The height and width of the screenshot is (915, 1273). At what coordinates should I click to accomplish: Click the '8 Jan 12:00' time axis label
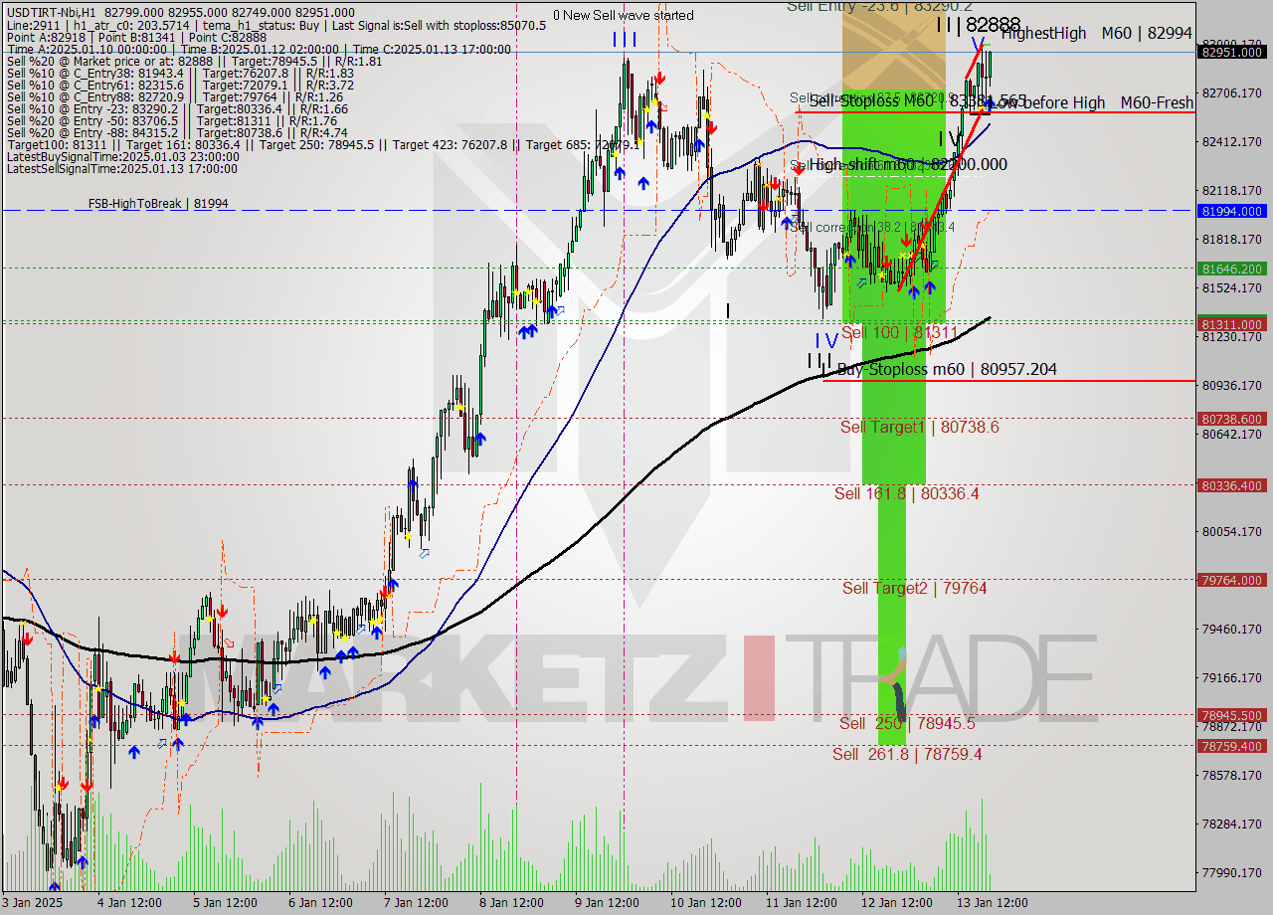click(x=513, y=903)
